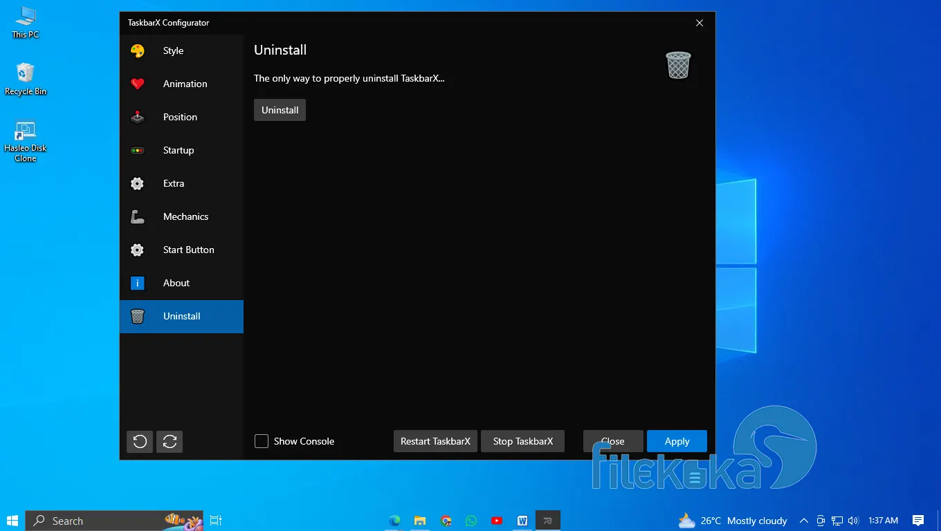Click the Meet Now camera tray icon
Image resolution: width=941 pixels, height=531 pixels.
click(x=821, y=521)
